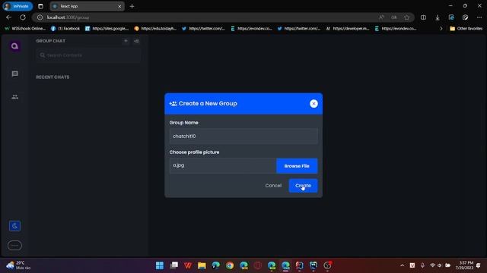487x273 pixels.
Task: Click the join group icon beside plus
Action: coord(136,41)
